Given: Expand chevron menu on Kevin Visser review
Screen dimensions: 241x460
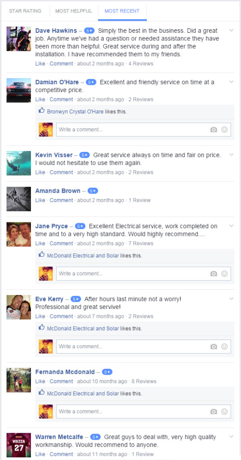Looking at the screenshot, I should click(231, 155).
